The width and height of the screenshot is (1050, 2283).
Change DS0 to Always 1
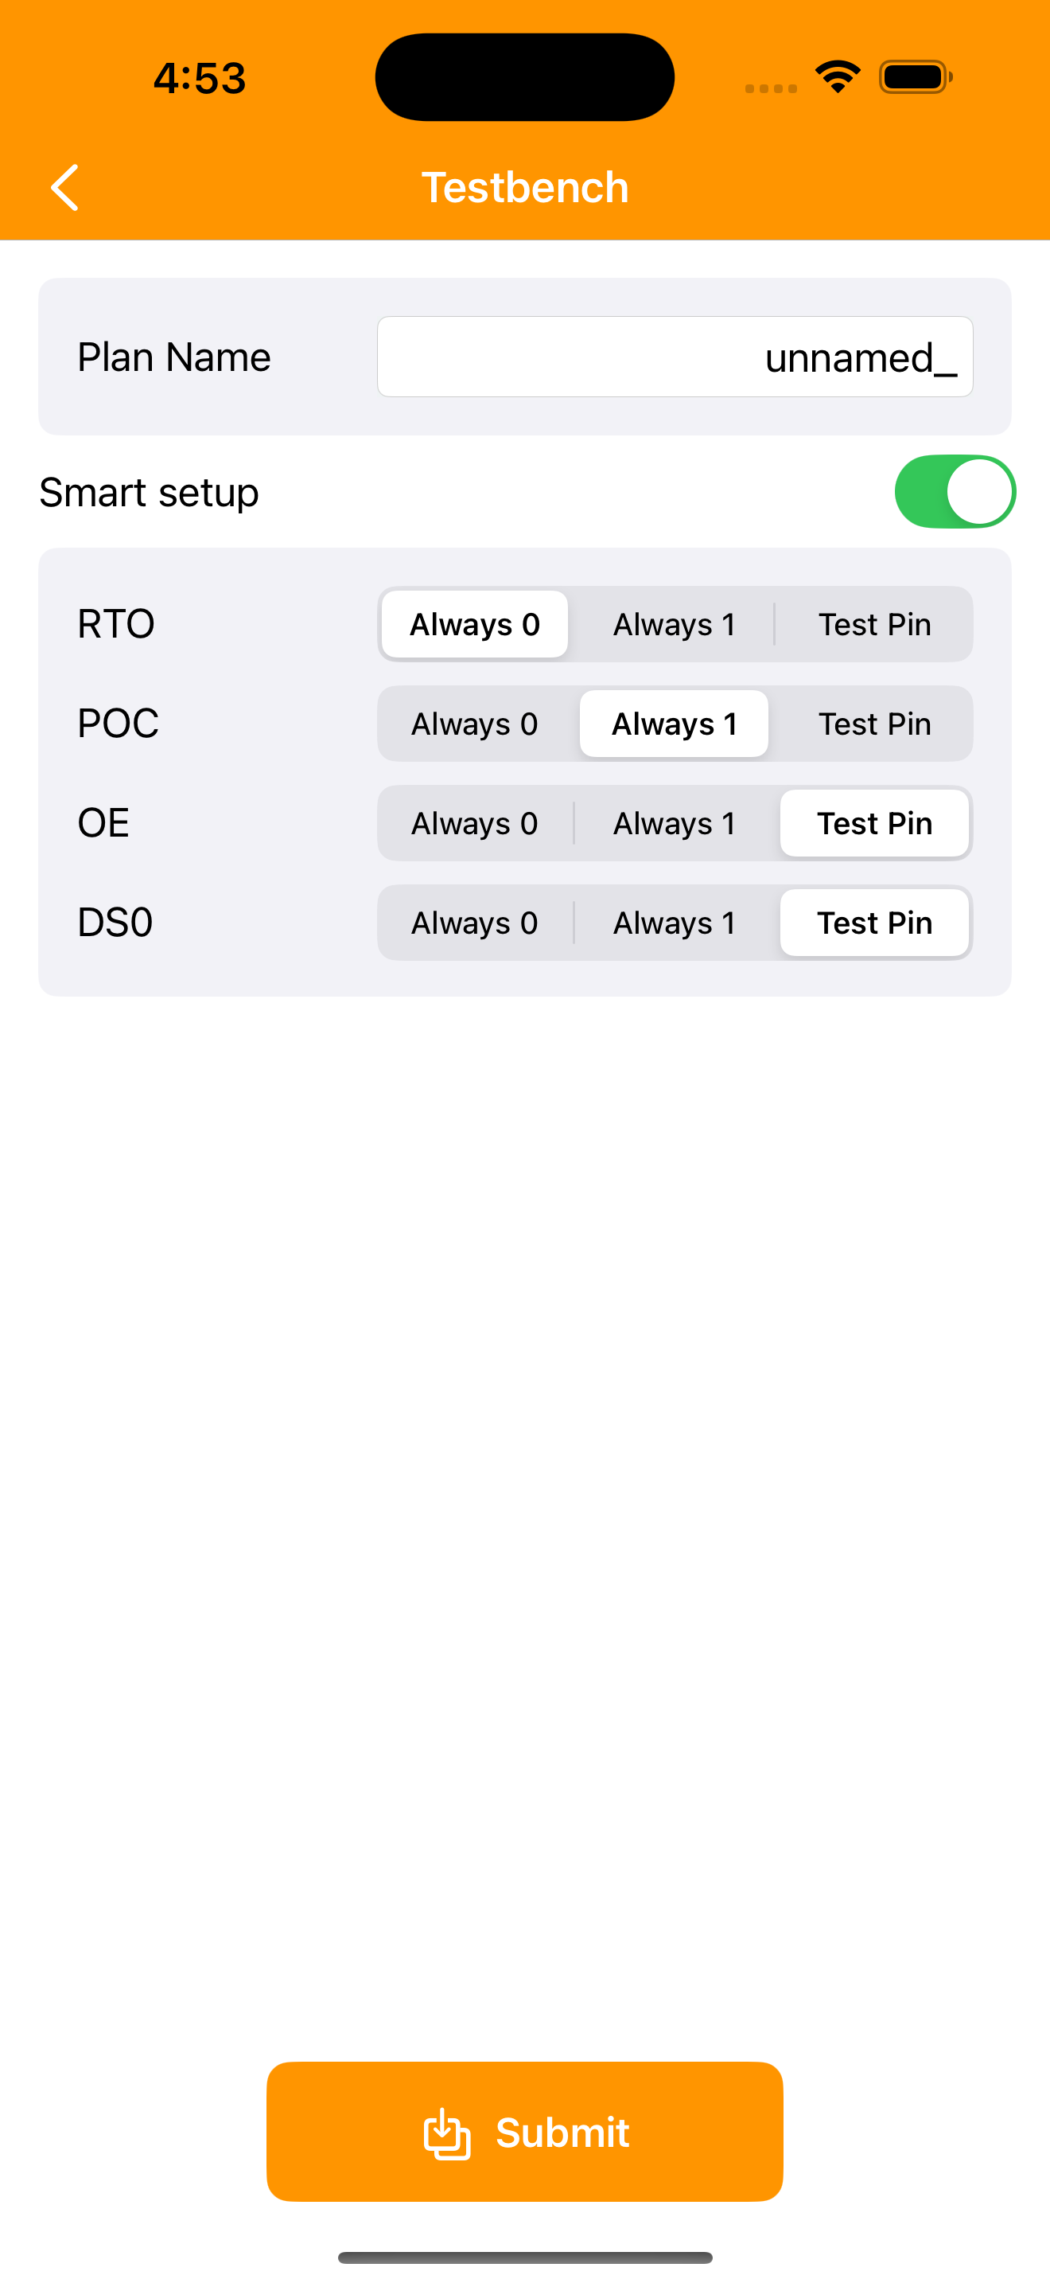(675, 923)
